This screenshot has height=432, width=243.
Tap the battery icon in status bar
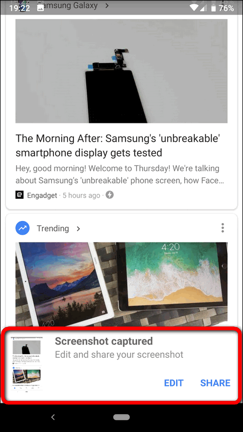tap(213, 8)
